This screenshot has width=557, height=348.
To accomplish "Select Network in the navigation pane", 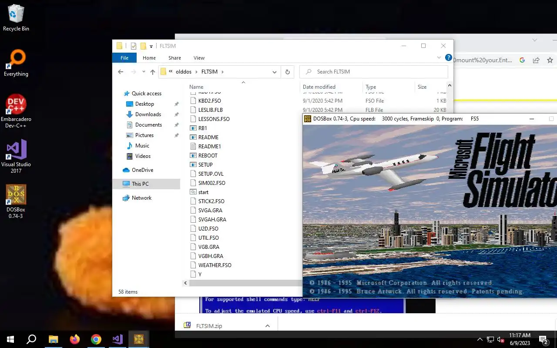I will click(x=142, y=198).
